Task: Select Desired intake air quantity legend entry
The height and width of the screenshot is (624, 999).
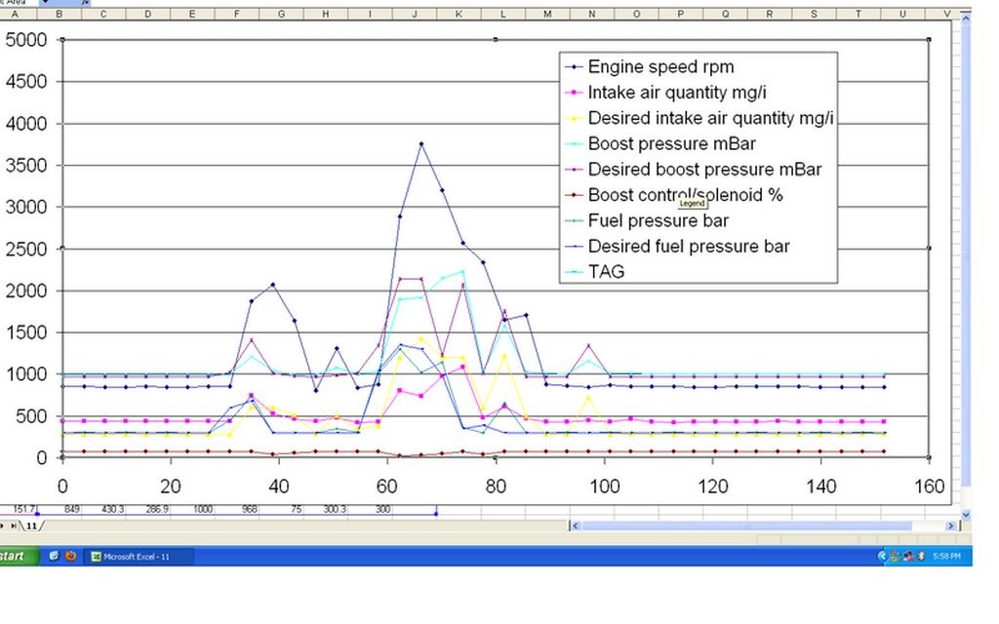Action: (699, 118)
